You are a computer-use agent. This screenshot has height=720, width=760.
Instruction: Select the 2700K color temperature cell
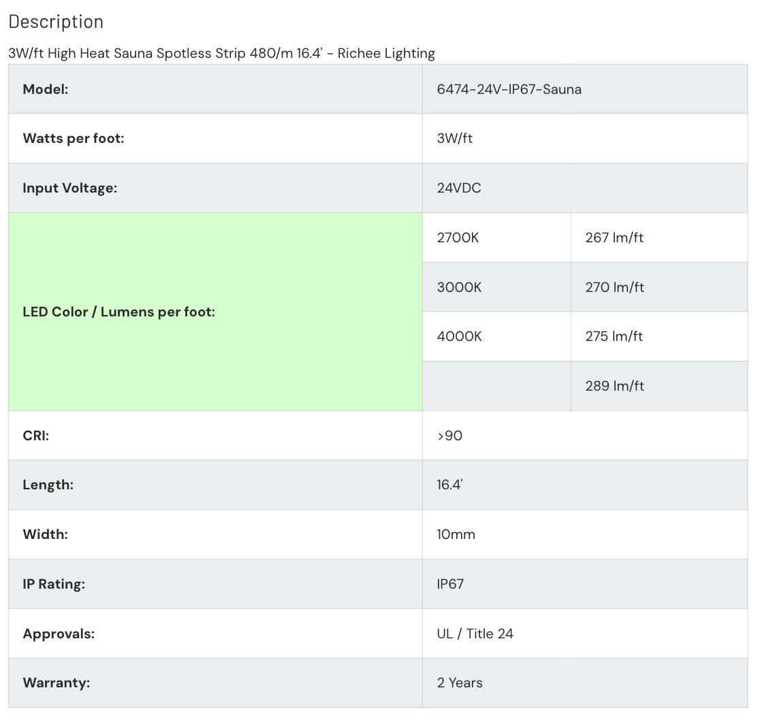click(x=496, y=238)
